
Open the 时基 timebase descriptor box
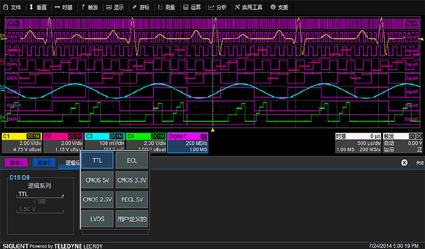coord(358,142)
